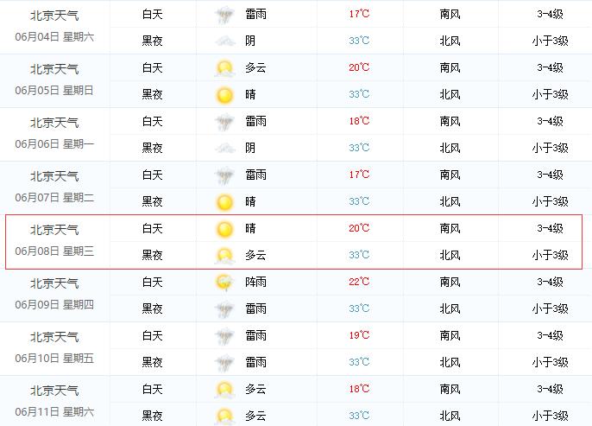
Task: Click overcast icon for 06月06日 night
Action: tap(224, 148)
